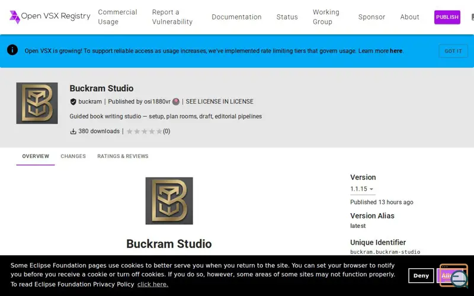Switch to the OVERVIEW tab
This screenshot has width=474, height=296.
pos(36,156)
